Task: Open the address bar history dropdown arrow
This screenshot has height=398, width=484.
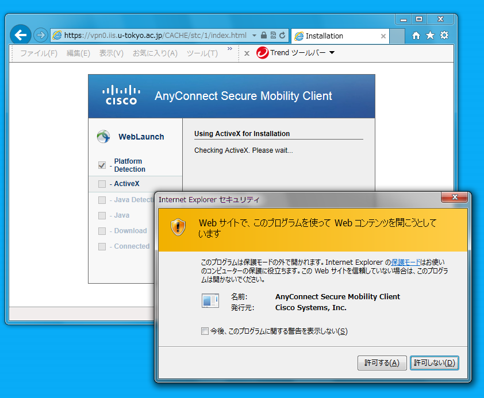Action: 254,36
